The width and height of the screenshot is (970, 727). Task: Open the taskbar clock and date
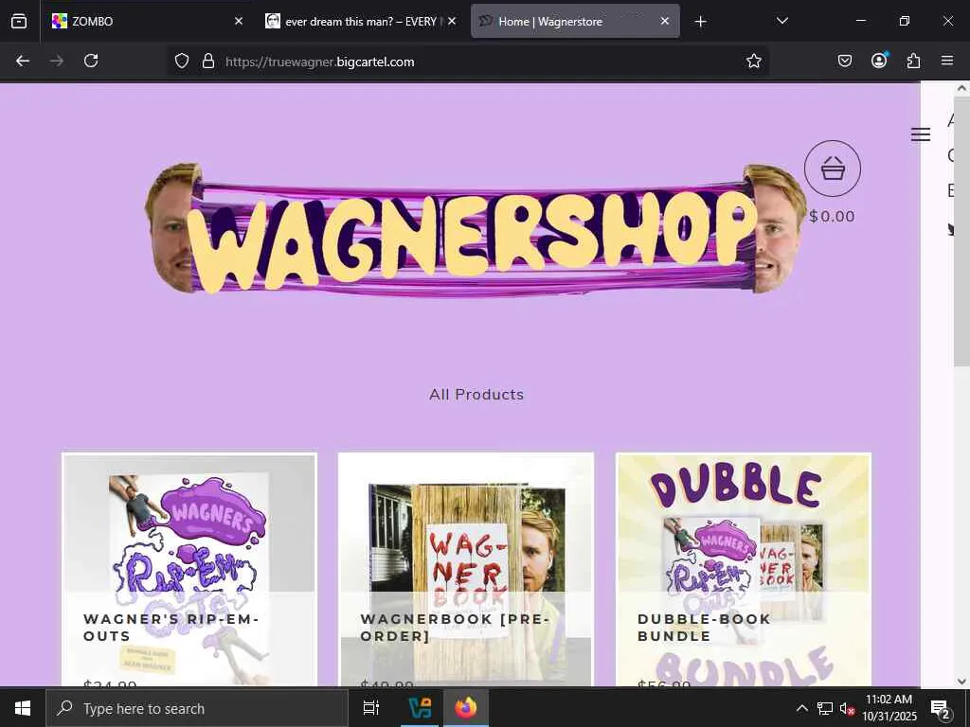(x=889, y=708)
